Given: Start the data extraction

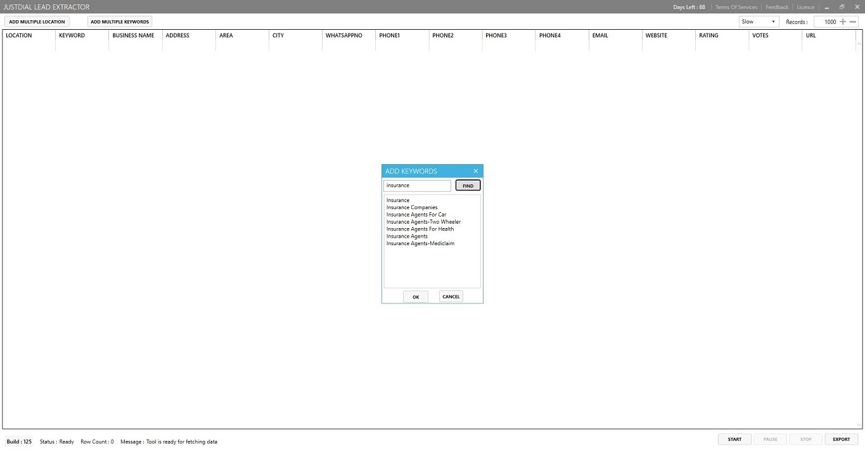Looking at the screenshot, I should pyautogui.click(x=734, y=439).
